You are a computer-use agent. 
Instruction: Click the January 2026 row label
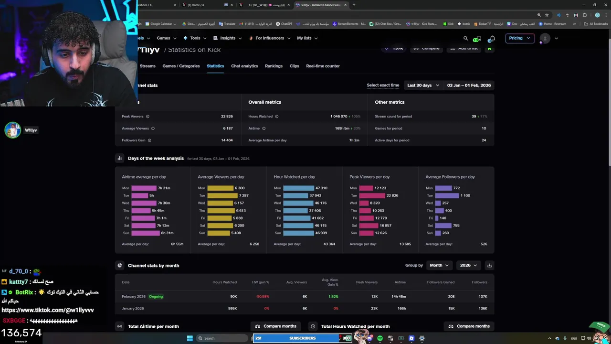point(133,309)
